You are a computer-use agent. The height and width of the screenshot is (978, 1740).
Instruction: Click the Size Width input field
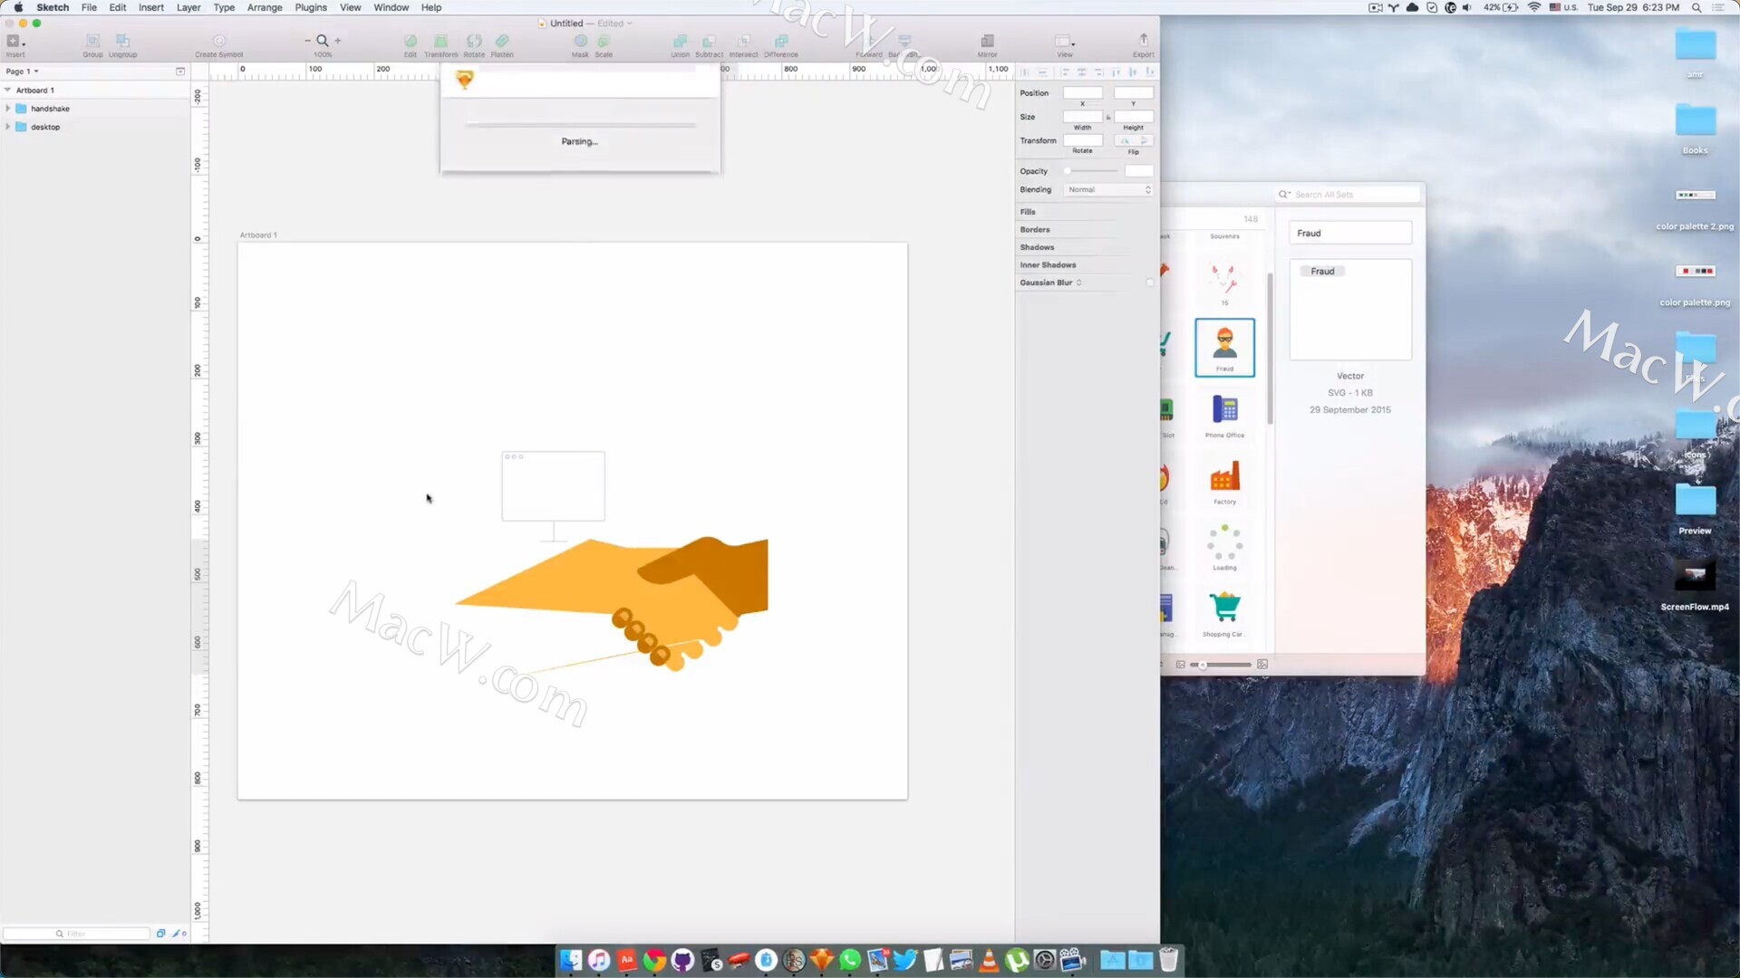point(1083,117)
